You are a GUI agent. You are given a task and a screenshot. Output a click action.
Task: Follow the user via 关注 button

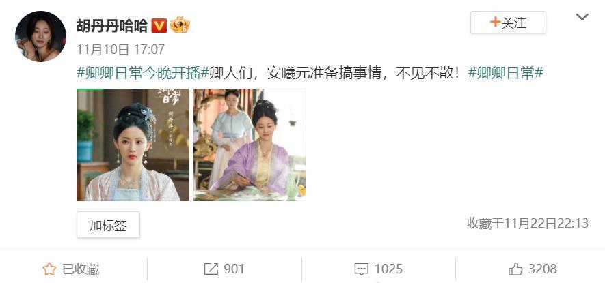click(x=508, y=23)
